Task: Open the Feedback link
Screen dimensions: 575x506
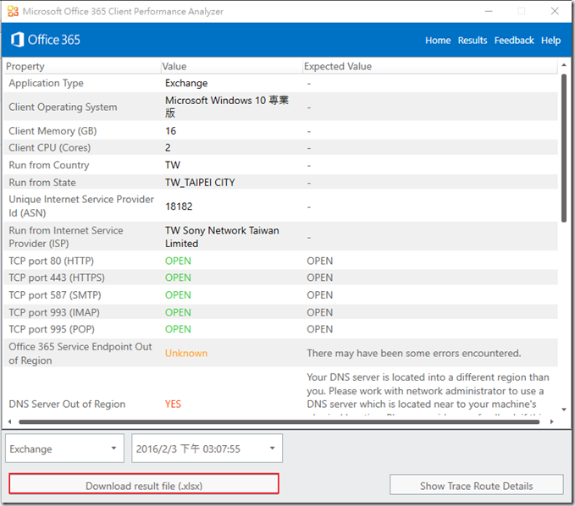Action: click(514, 41)
